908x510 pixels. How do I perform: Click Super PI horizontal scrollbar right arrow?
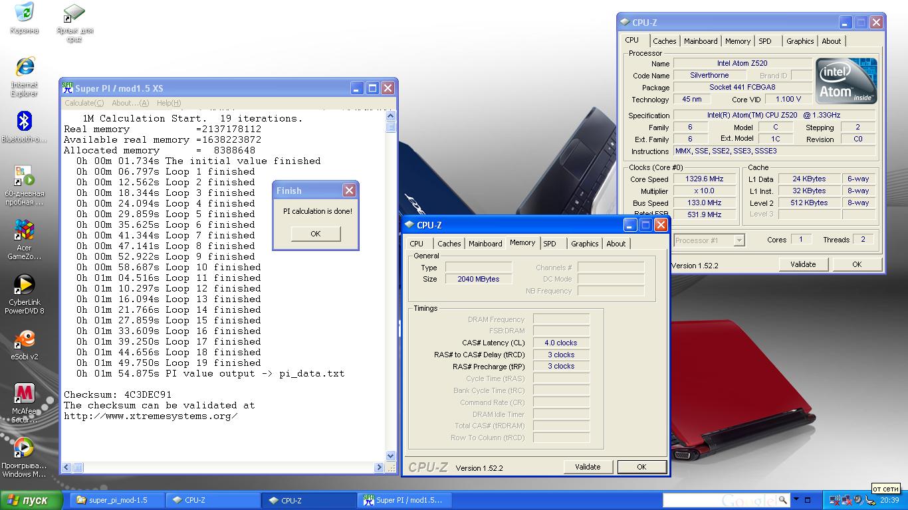[380, 467]
